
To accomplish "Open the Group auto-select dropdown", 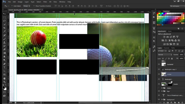I will click(x=27, y=6).
